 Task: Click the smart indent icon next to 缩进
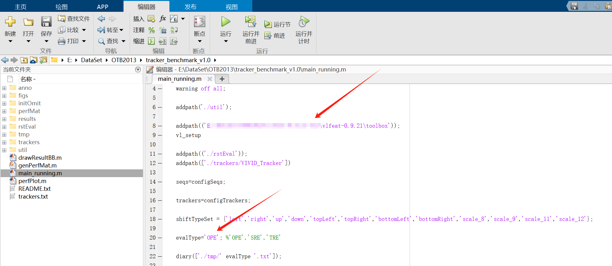(x=151, y=41)
